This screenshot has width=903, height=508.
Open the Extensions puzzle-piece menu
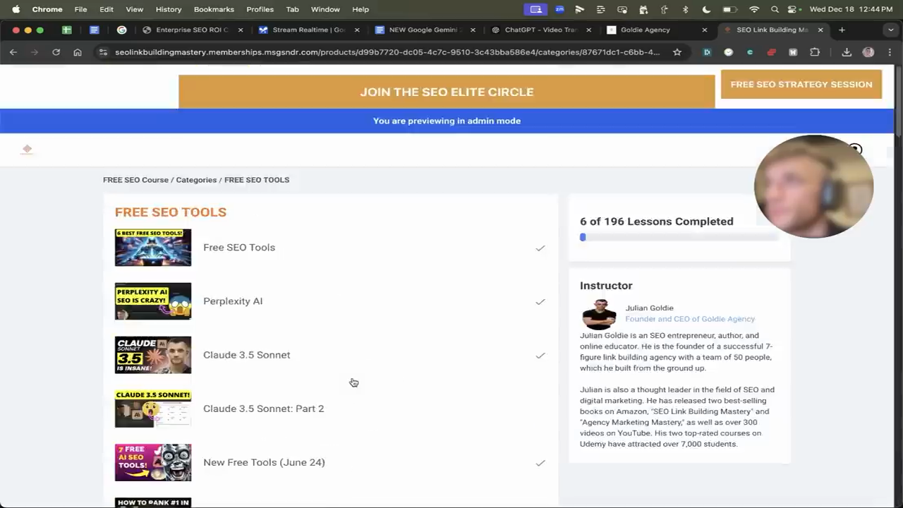pos(815,52)
